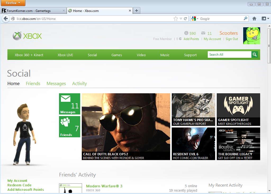Click the address bar URL
Screen dimensions: 271x194
36,19
